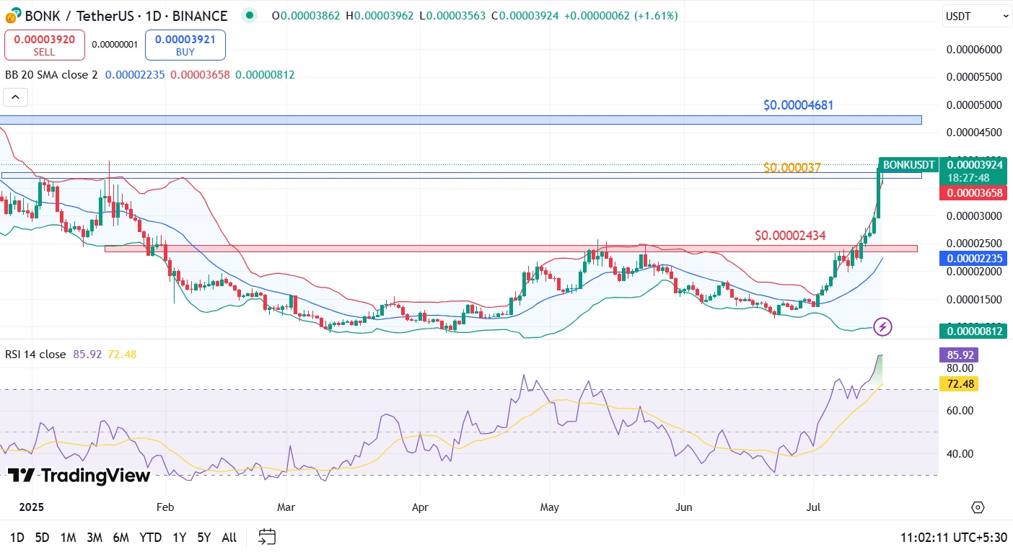Click the SELL 0.00003920 button
The width and height of the screenshot is (1013, 552).
(45, 45)
